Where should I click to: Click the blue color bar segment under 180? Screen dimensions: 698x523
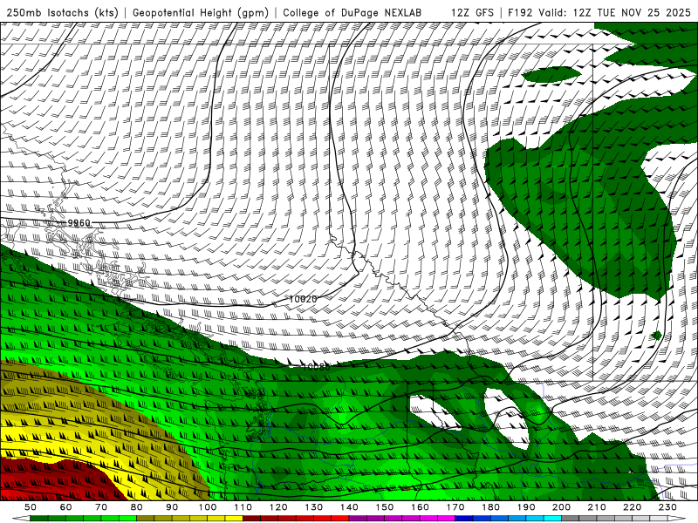pyautogui.click(x=499, y=519)
